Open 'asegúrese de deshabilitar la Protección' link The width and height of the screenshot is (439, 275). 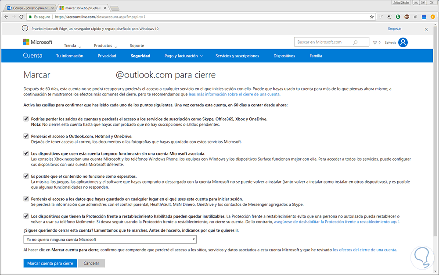tap(336, 222)
